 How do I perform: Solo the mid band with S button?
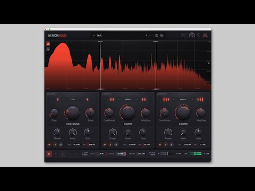110,144
